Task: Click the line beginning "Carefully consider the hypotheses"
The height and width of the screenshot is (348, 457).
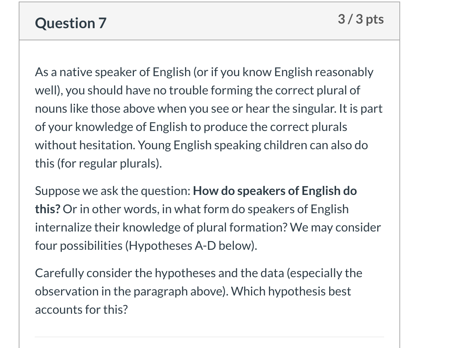Action: (x=199, y=273)
